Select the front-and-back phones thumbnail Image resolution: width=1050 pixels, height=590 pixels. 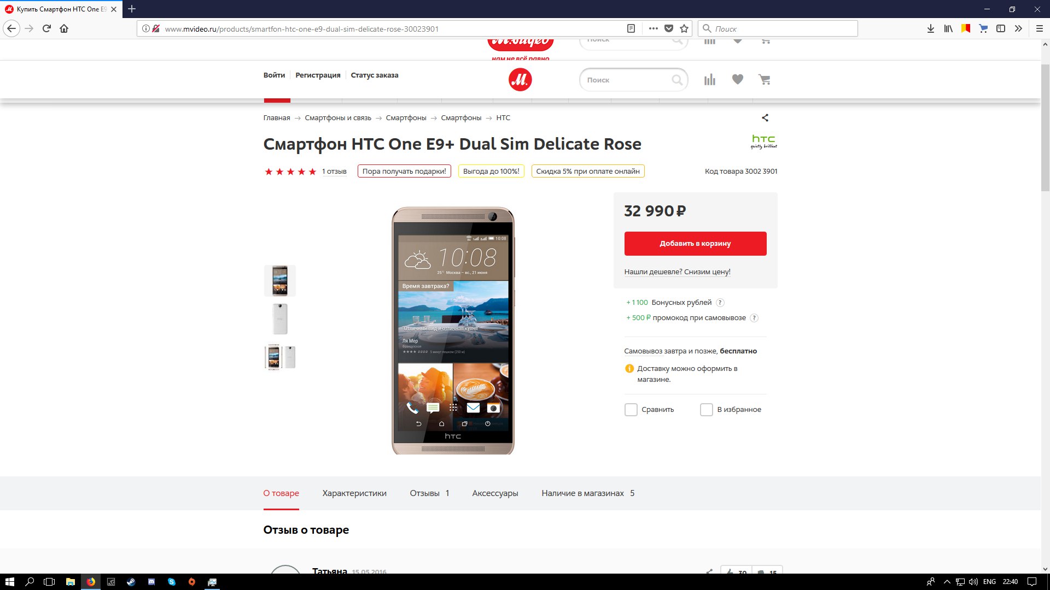280,357
